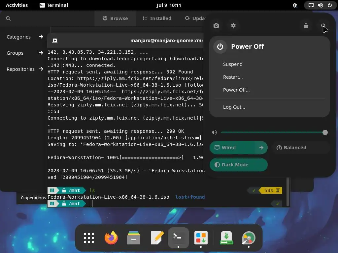Click terminal scrollbar

tap(287, 192)
